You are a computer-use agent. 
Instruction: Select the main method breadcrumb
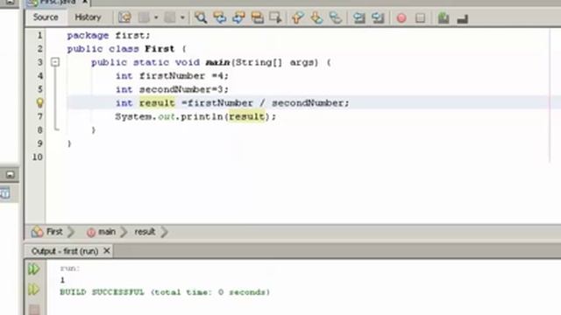pyautogui.click(x=102, y=232)
